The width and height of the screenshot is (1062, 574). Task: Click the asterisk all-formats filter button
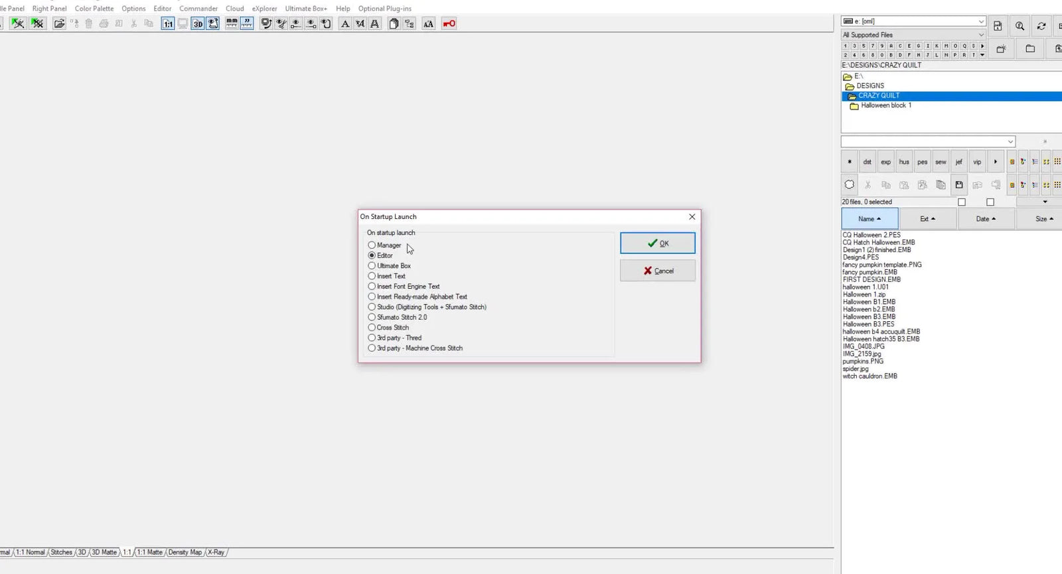tap(850, 161)
